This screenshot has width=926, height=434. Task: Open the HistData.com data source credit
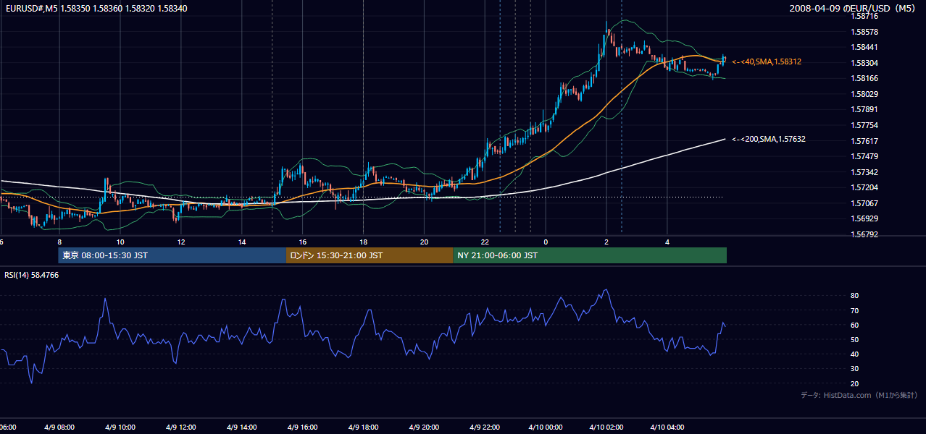pos(859,396)
